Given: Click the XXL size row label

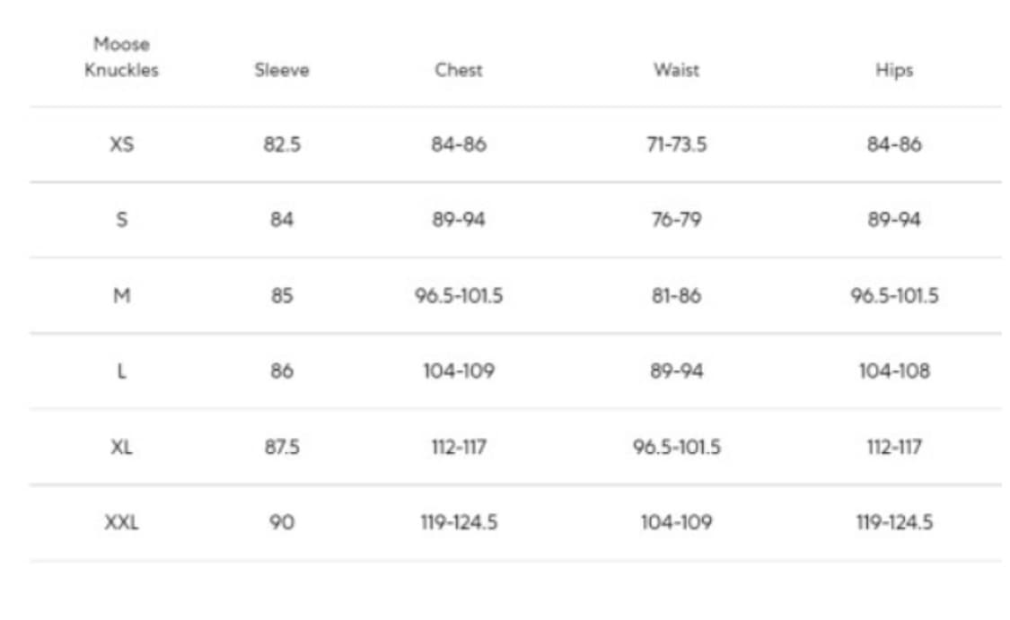Looking at the screenshot, I should click(x=121, y=521).
